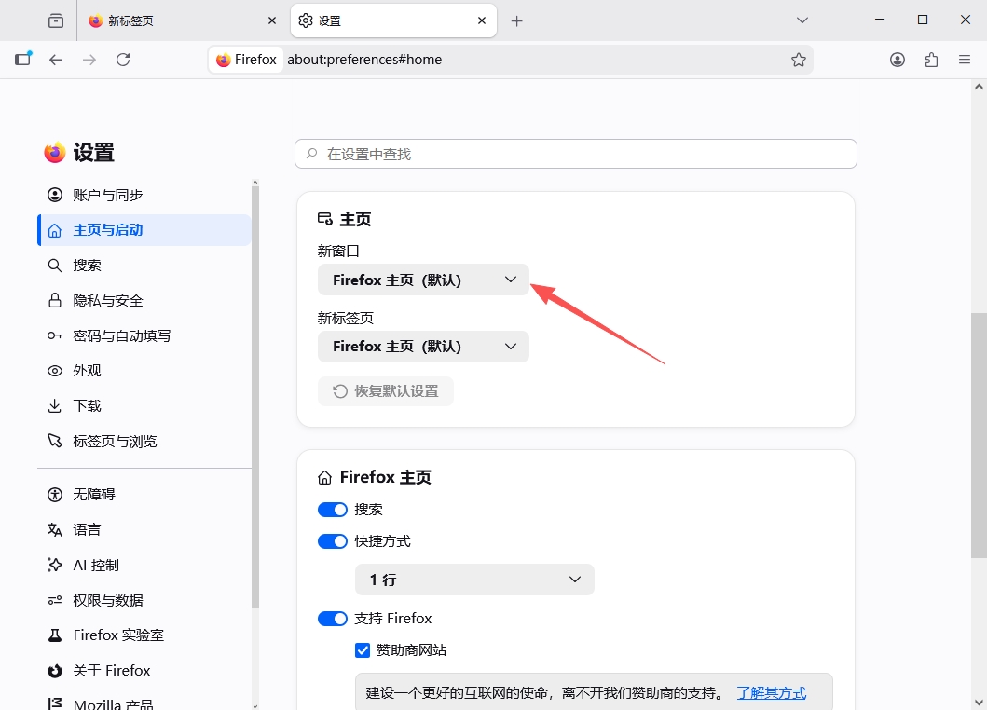Uncheck the 赞助商网站 checkbox

coord(363,650)
